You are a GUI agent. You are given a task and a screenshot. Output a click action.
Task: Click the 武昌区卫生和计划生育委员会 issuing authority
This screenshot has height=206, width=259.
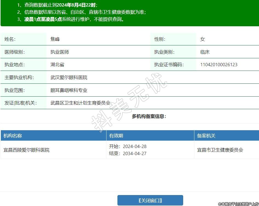(80, 103)
